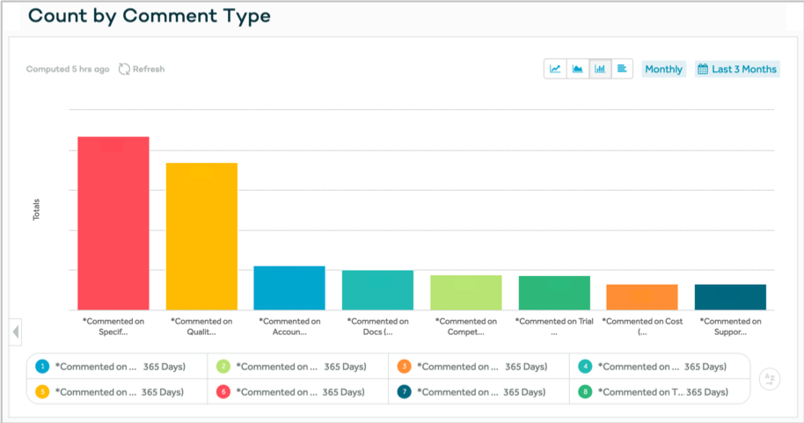804x423 pixels.
Task: Click the red Commented on Specif... bar
Action: coord(113,223)
